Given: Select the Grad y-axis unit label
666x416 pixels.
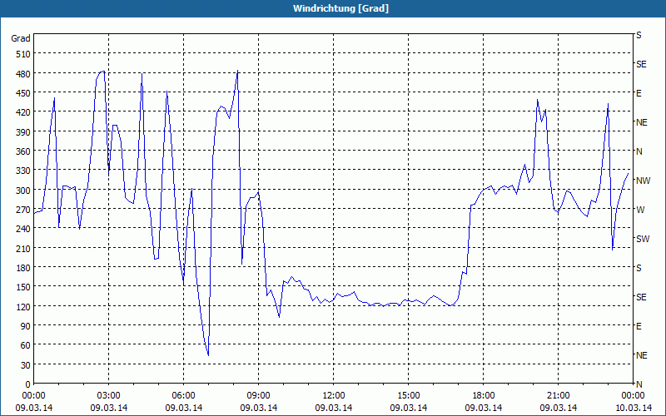Looking at the screenshot, I should pyautogui.click(x=21, y=38).
